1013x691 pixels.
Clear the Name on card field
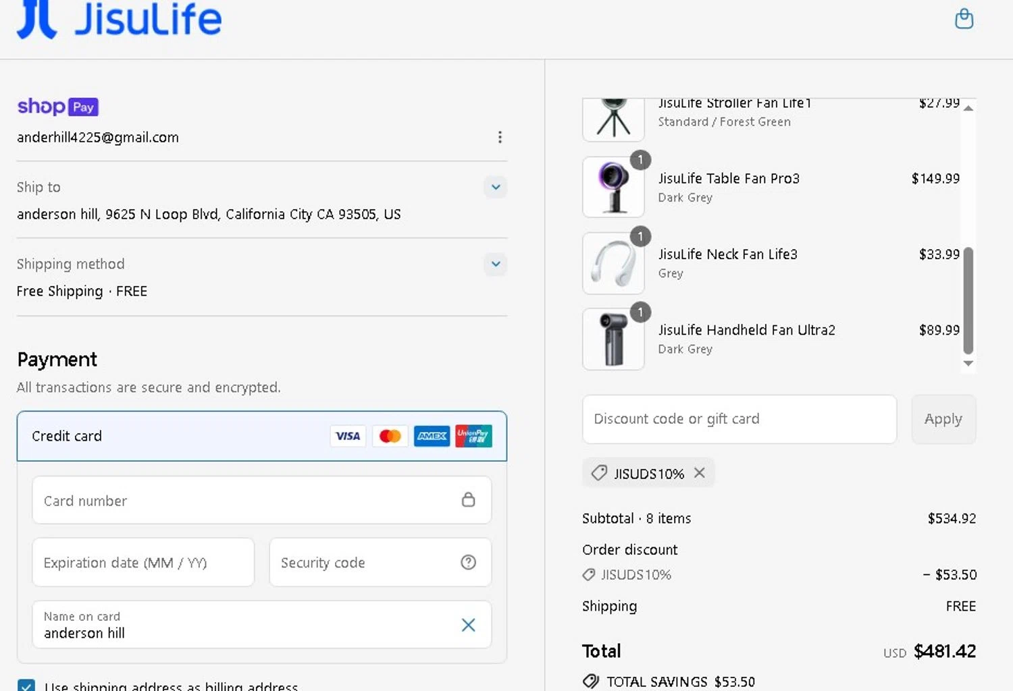(x=468, y=625)
